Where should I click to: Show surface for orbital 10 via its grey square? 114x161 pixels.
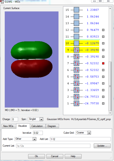(103, 43)
